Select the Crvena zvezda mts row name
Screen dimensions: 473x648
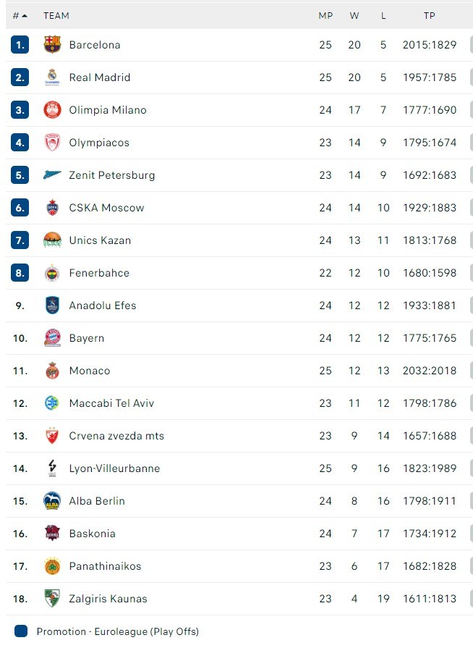(x=116, y=436)
